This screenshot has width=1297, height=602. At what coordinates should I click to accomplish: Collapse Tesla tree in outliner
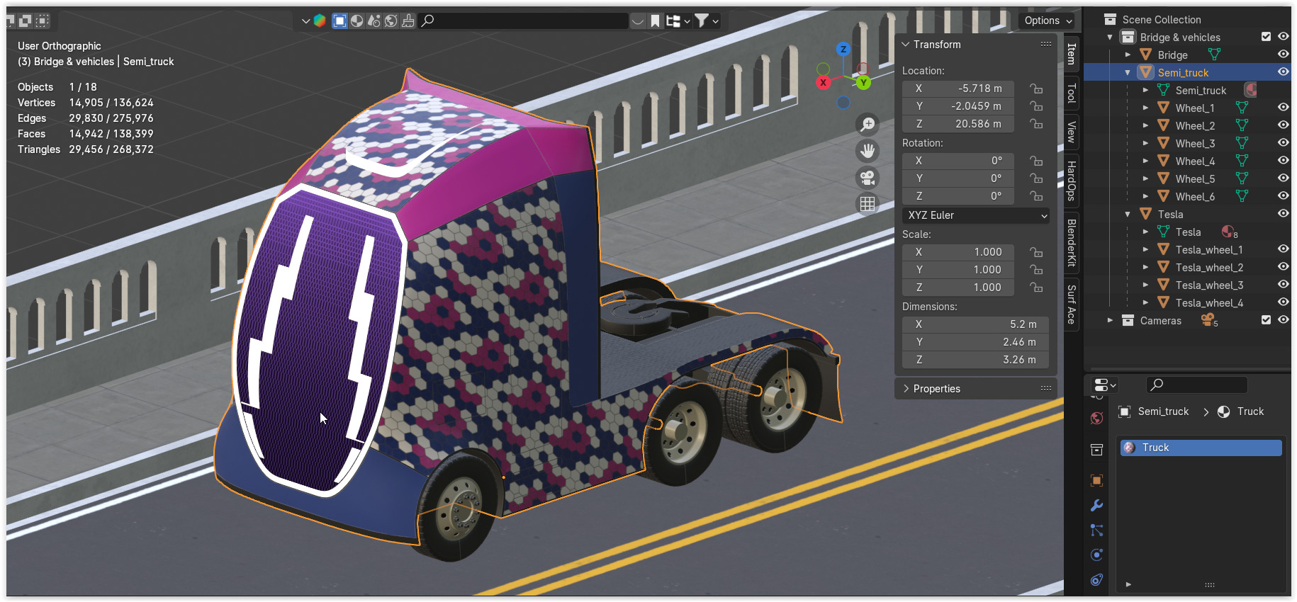[x=1128, y=214]
